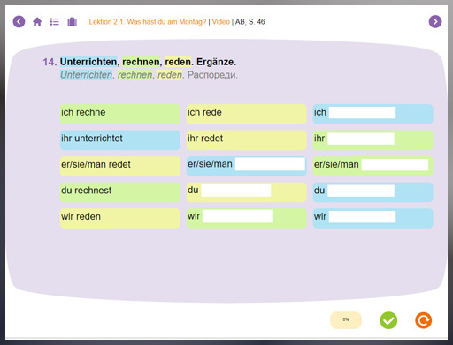
Task: Click the blue 'er/sie/man' input field
Action: (x=270, y=164)
